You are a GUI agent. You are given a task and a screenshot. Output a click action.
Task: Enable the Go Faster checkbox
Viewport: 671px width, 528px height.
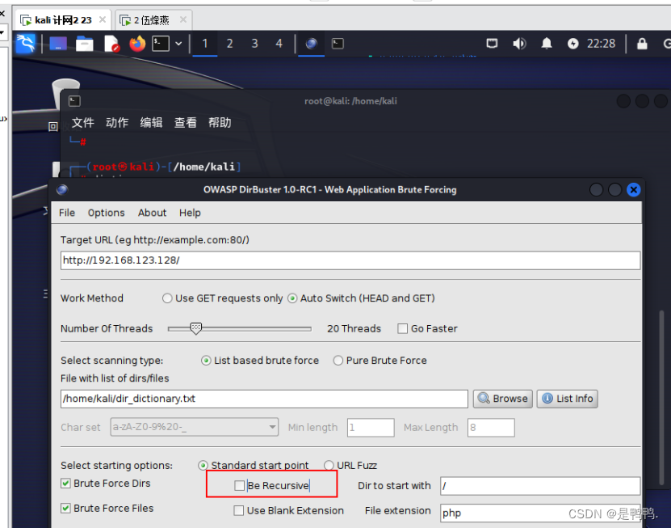(x=402, y=329)
